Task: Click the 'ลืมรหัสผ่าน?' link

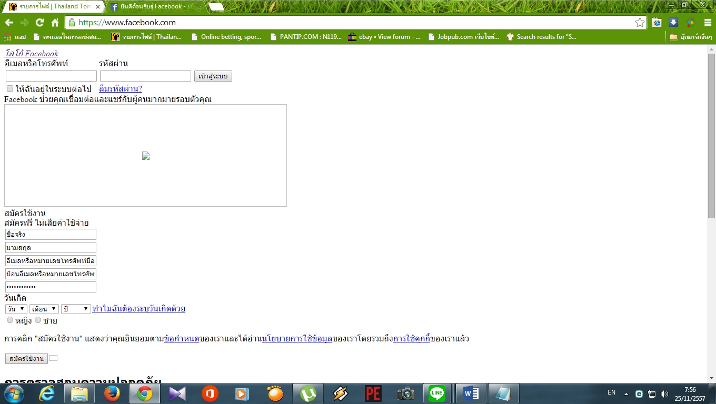Action: click(x=121, y=89)
